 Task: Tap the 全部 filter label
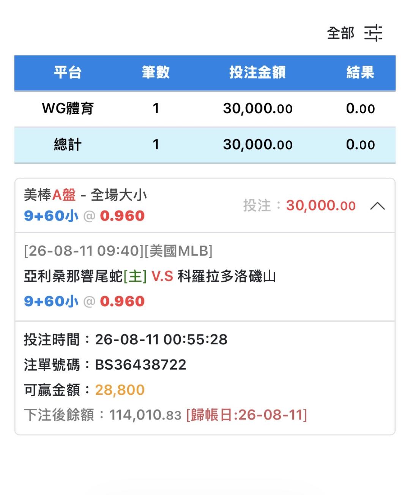341,33
